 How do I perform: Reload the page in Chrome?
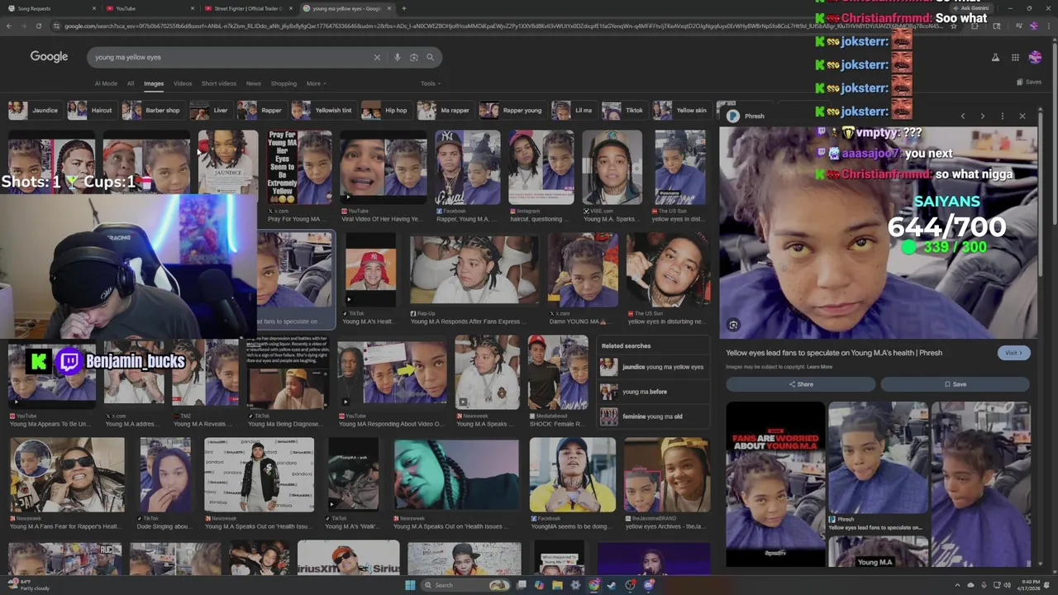tap(38, 26)
